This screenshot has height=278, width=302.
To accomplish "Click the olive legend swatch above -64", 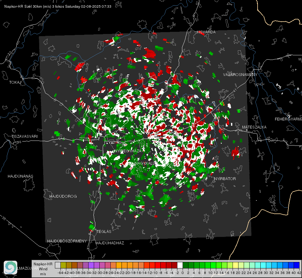I will [x=63, y=265].
